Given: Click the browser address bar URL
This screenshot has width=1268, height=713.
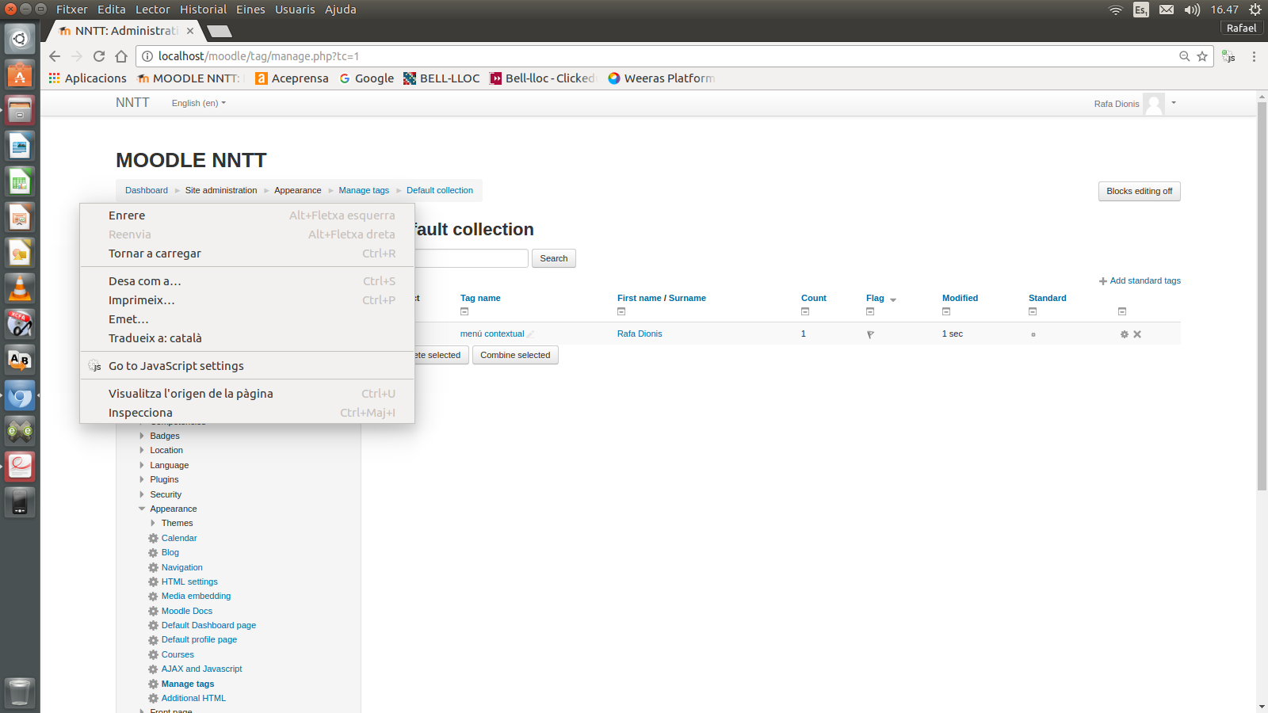Looking at the screenshot, I should [x=258, y=56].
